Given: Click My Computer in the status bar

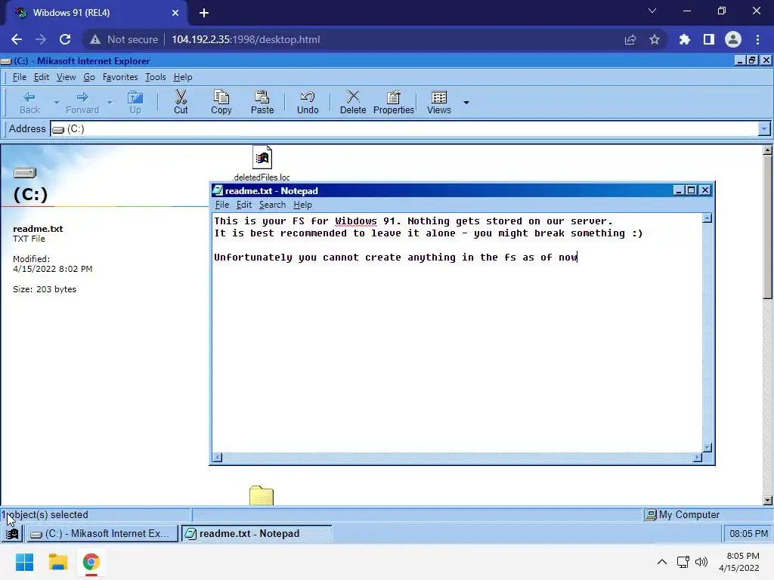Looking at the screenshot, I should (x=683, y=515).
